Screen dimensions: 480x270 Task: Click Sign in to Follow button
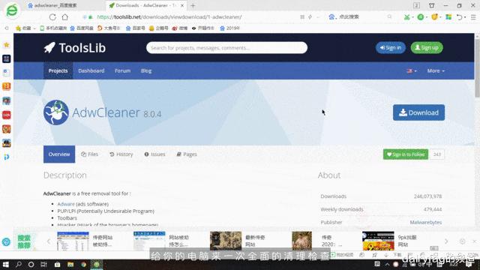click(x=406, y=154)
